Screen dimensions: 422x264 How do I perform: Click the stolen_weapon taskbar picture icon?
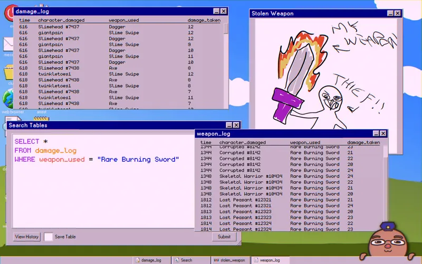click(216, 260)
